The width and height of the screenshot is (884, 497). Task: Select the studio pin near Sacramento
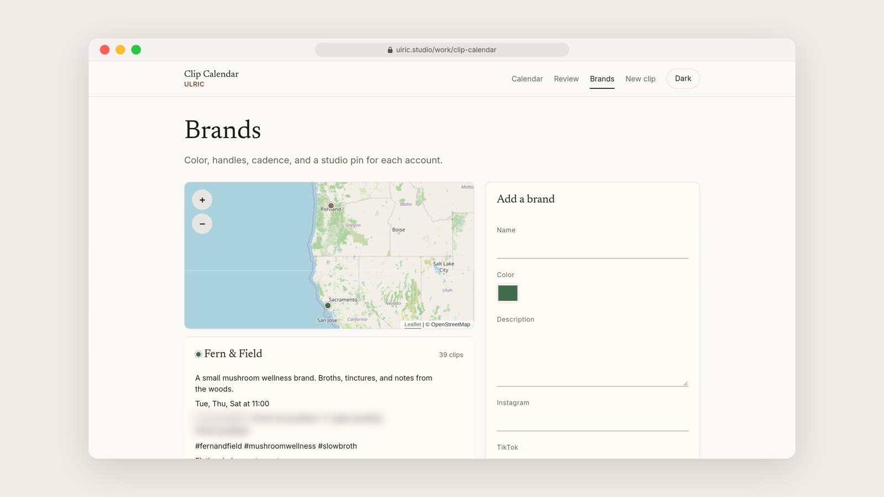pos(328,305)
